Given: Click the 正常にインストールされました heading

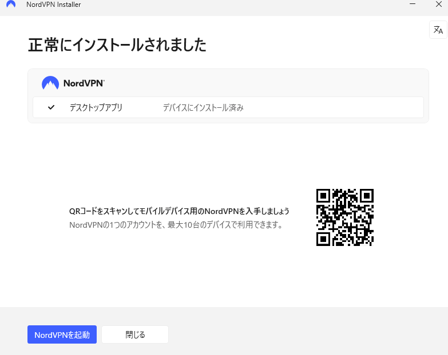Looking at the screenshot, I should point(117,45).
